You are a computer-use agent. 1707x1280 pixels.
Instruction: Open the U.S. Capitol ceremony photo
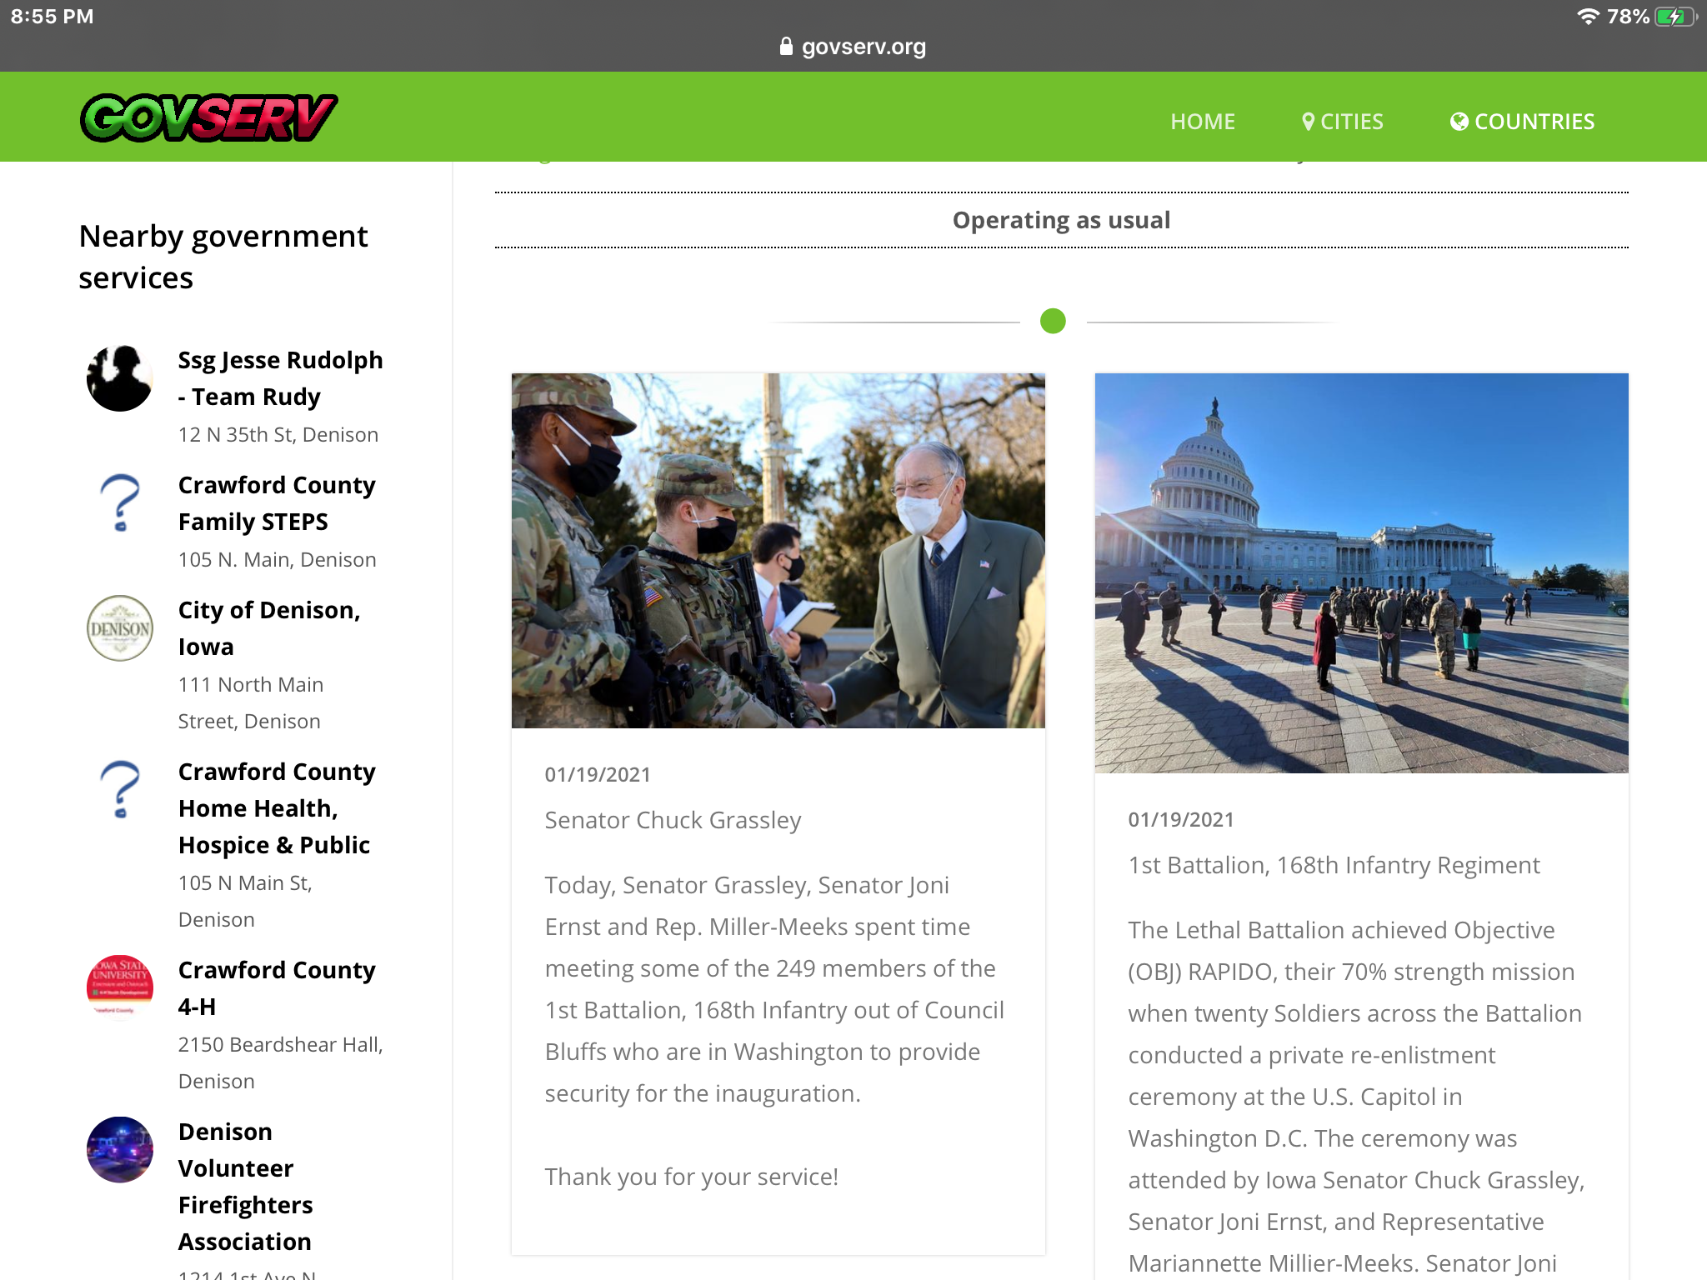[x=1362, y=573]
